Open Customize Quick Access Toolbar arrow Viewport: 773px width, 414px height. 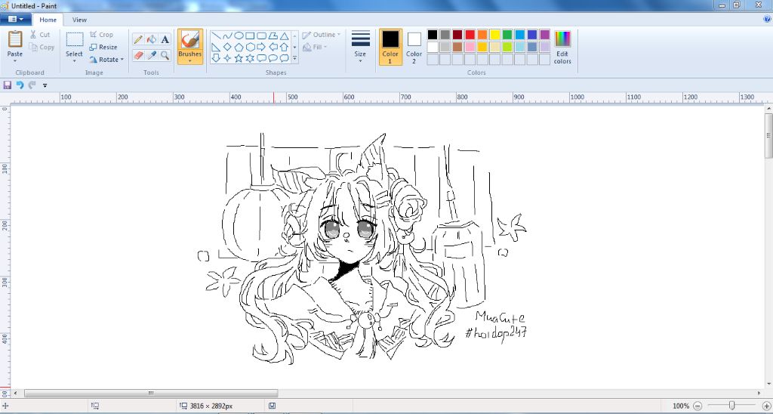[45, 85]
